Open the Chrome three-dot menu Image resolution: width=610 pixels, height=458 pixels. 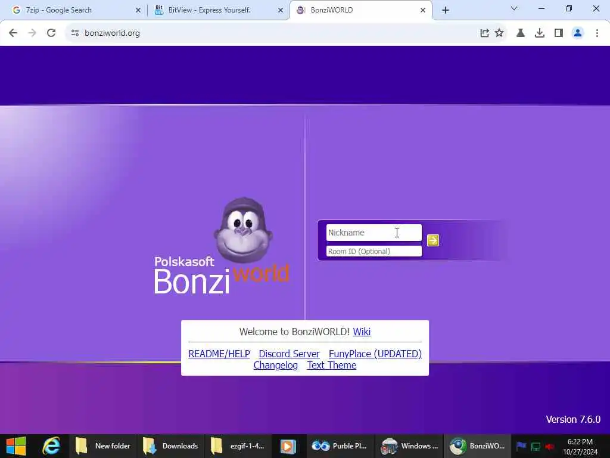pos(597,33)
